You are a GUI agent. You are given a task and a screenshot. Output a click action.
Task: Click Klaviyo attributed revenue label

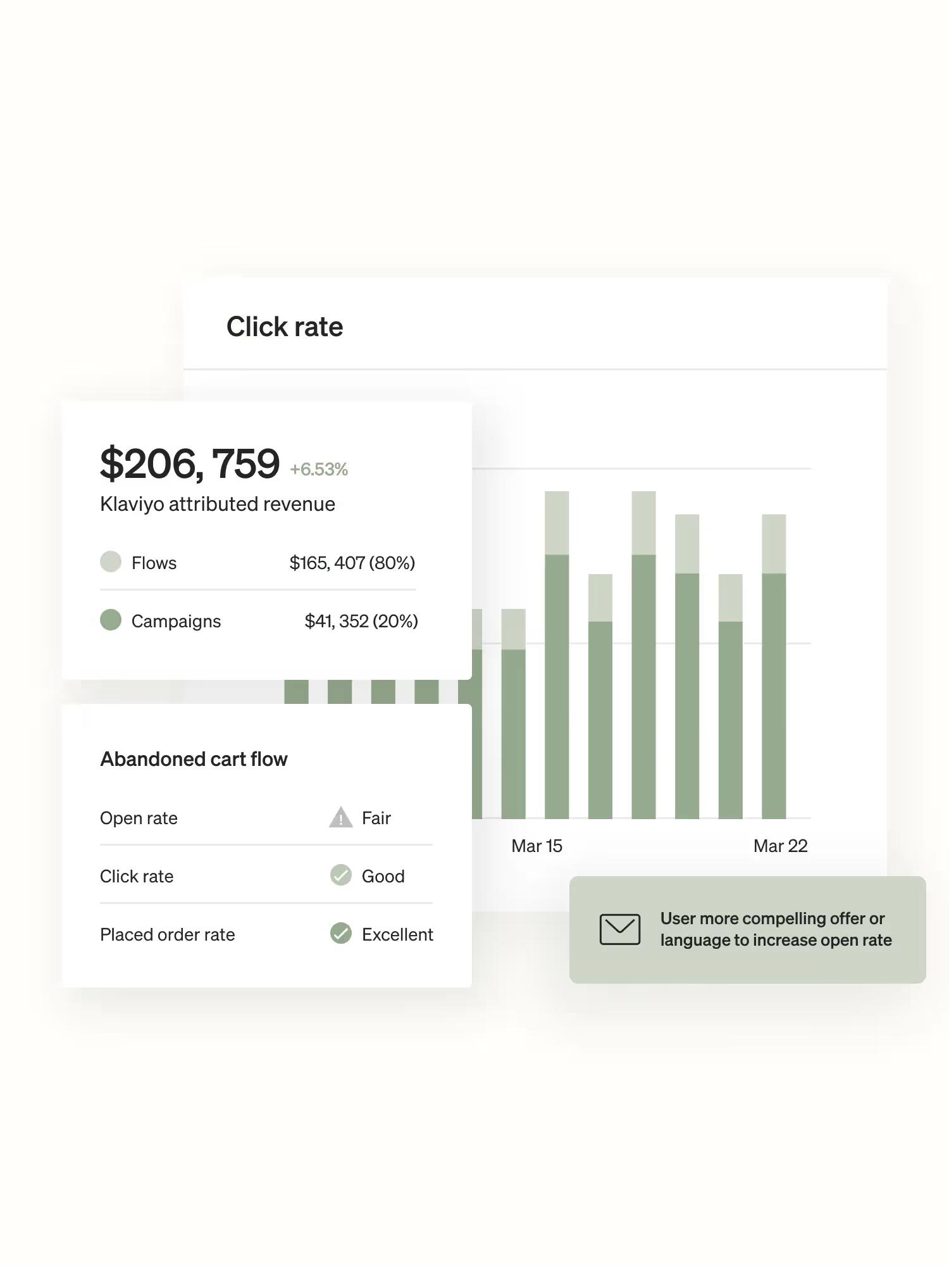(x=218, y=505)
